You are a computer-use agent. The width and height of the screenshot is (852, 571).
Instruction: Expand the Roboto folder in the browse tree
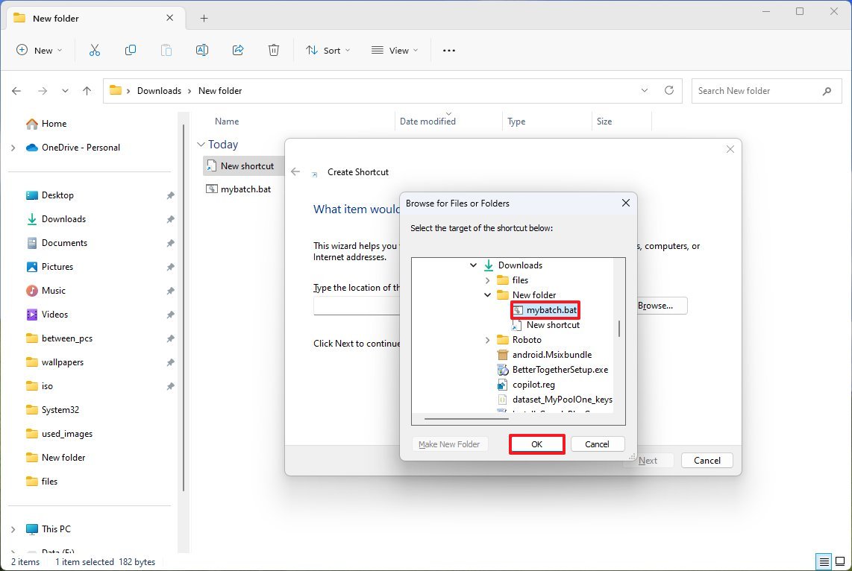tap(487, 339)
